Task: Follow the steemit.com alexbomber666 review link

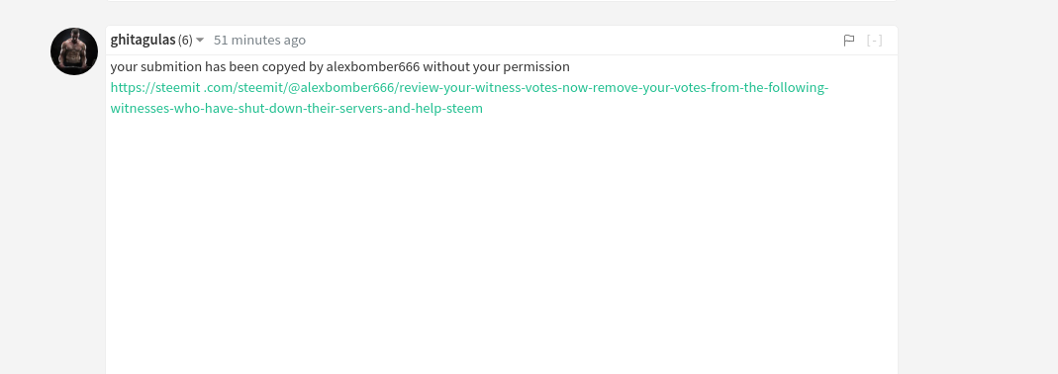Action: click(x=469, y=98)
